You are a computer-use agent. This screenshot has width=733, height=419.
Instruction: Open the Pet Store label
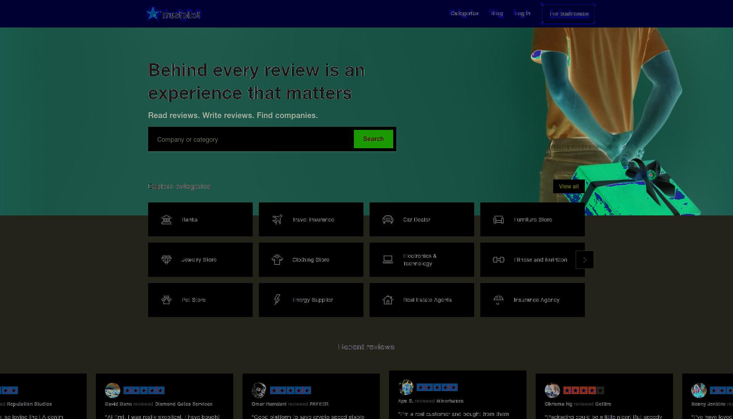click(194, 300)
